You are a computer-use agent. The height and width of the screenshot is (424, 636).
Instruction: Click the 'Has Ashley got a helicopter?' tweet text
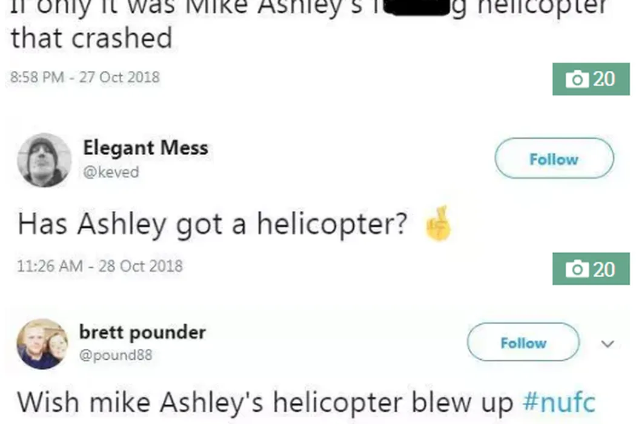pyautogui.click(x=212, y=224)
